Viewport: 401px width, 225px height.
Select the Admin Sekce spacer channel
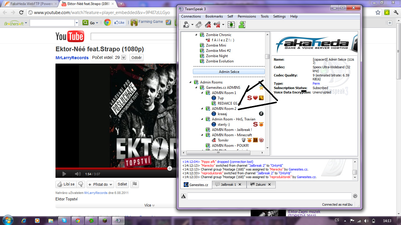pyautogui.click(x=229, y=72)
